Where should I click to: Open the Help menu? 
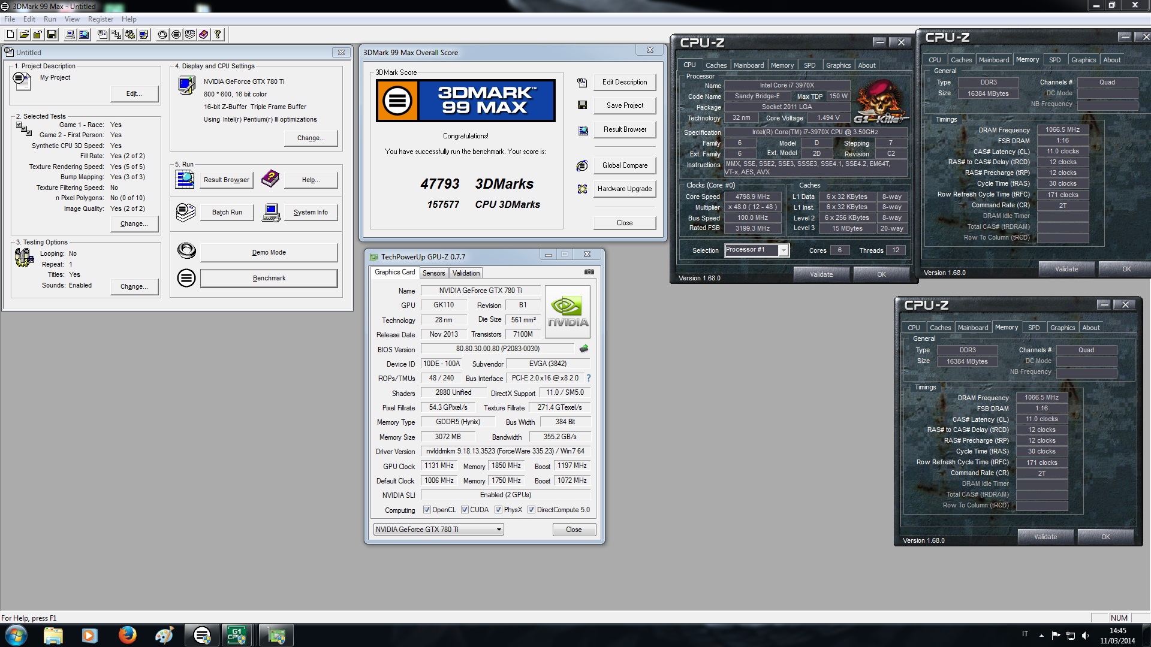pos(129,19)
